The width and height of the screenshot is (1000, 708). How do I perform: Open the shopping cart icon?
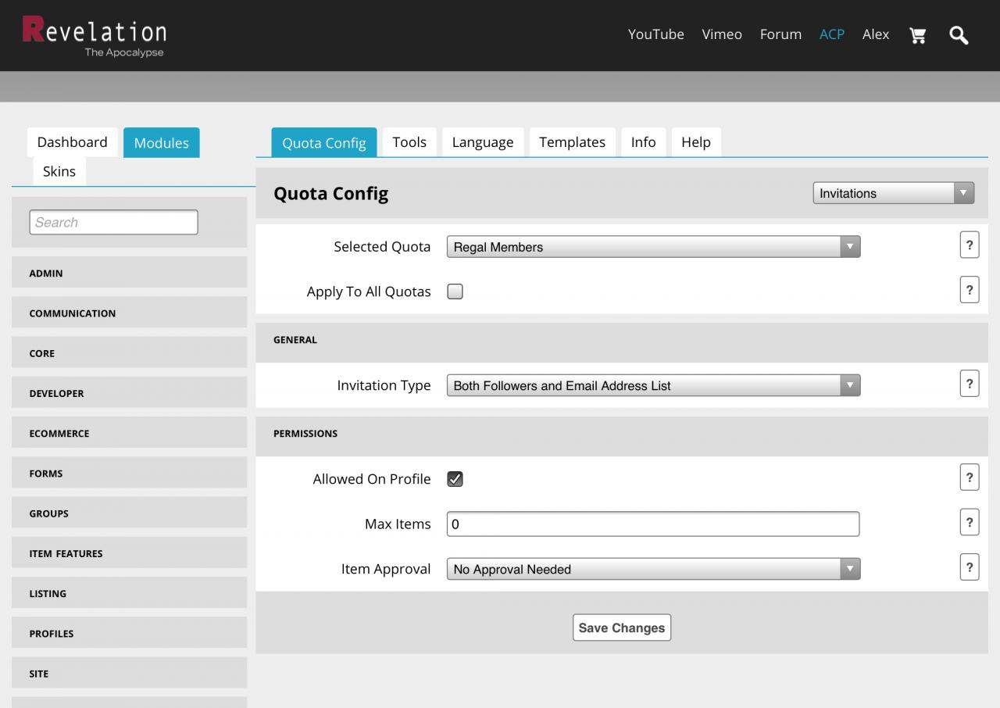point(918,35)
